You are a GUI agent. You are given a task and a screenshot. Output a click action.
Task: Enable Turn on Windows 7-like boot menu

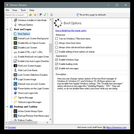tap(57, 39)
